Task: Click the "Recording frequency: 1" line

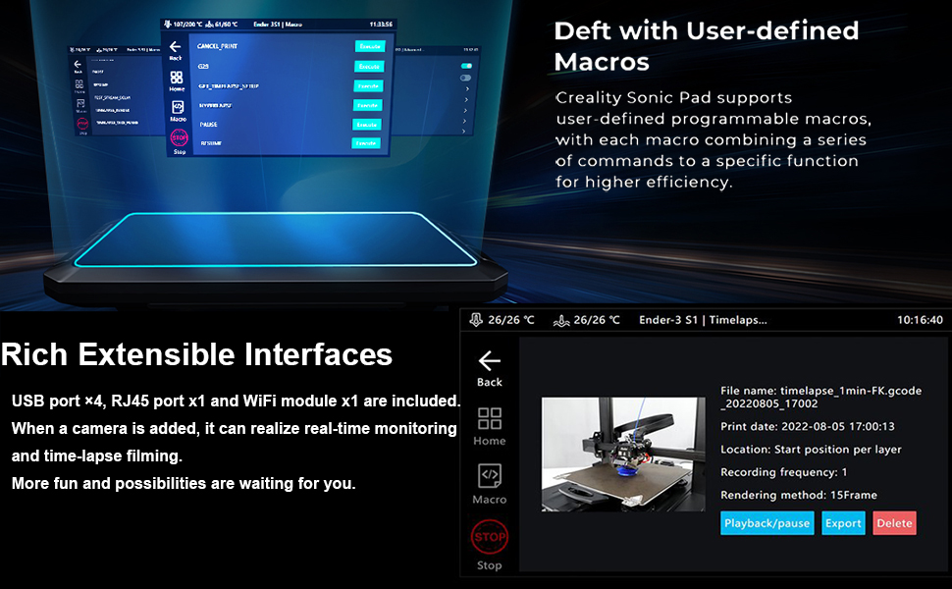Action: coord(784,472)
